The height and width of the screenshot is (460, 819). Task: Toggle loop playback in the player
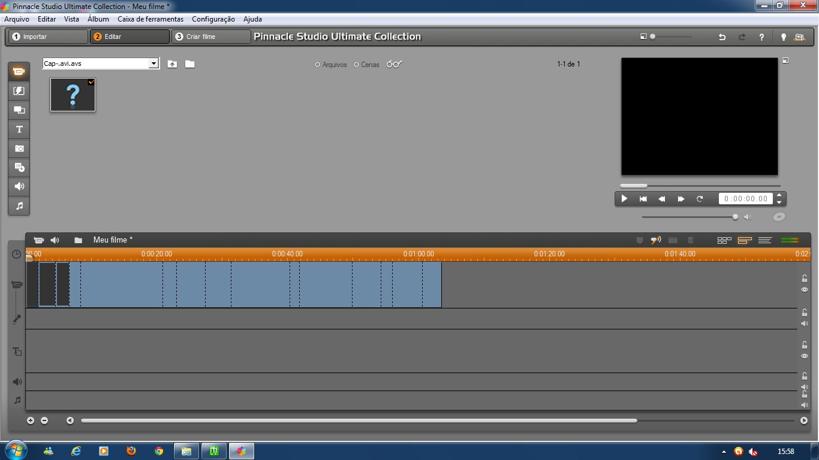[700, 199]
